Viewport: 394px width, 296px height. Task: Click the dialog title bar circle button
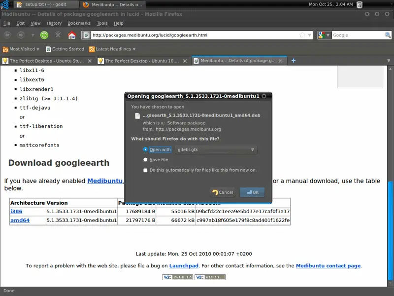264,96
